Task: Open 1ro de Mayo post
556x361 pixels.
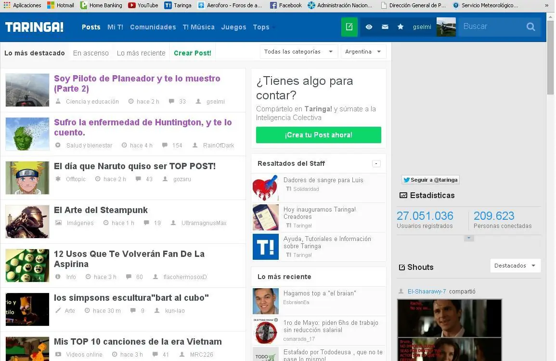Action: [331, 326]
